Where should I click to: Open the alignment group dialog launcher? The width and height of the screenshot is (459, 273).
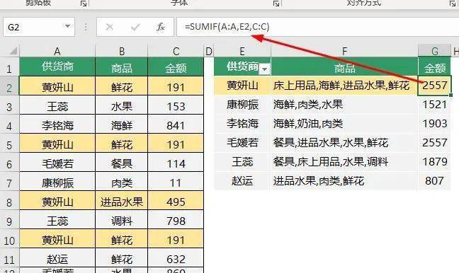(452, 4)
